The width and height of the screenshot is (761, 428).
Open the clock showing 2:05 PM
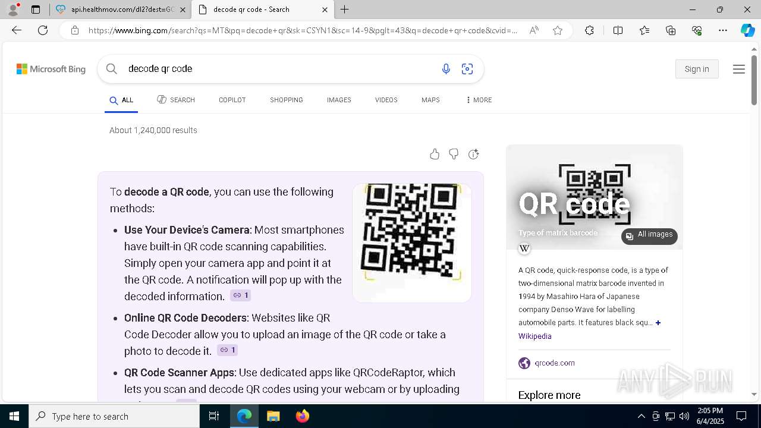tap(710, 416)
